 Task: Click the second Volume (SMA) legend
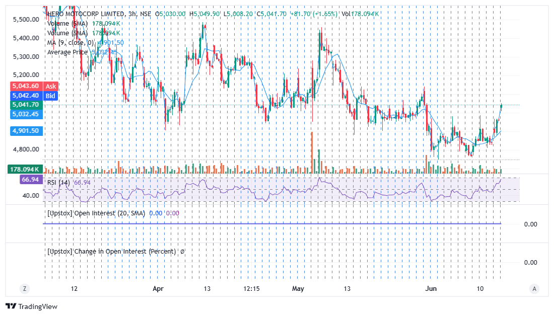67,33
